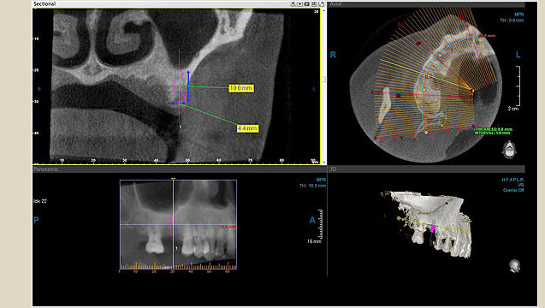Click the skull orientation icon in Axial view
This screenshot has height=308, width=545.
509,149
